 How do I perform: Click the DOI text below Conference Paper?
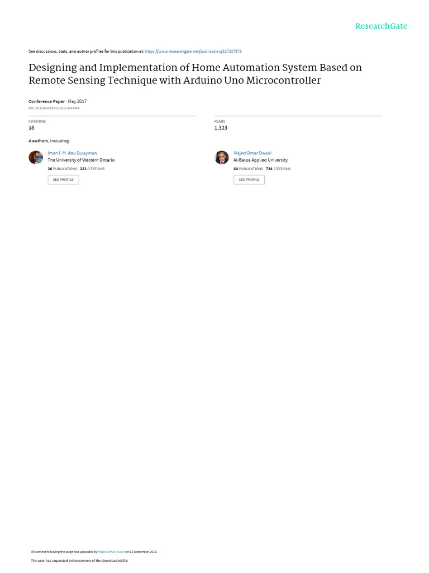(54, 108)
